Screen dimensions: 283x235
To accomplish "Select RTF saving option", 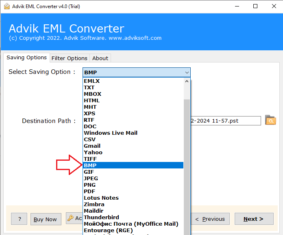I will 133,120.
